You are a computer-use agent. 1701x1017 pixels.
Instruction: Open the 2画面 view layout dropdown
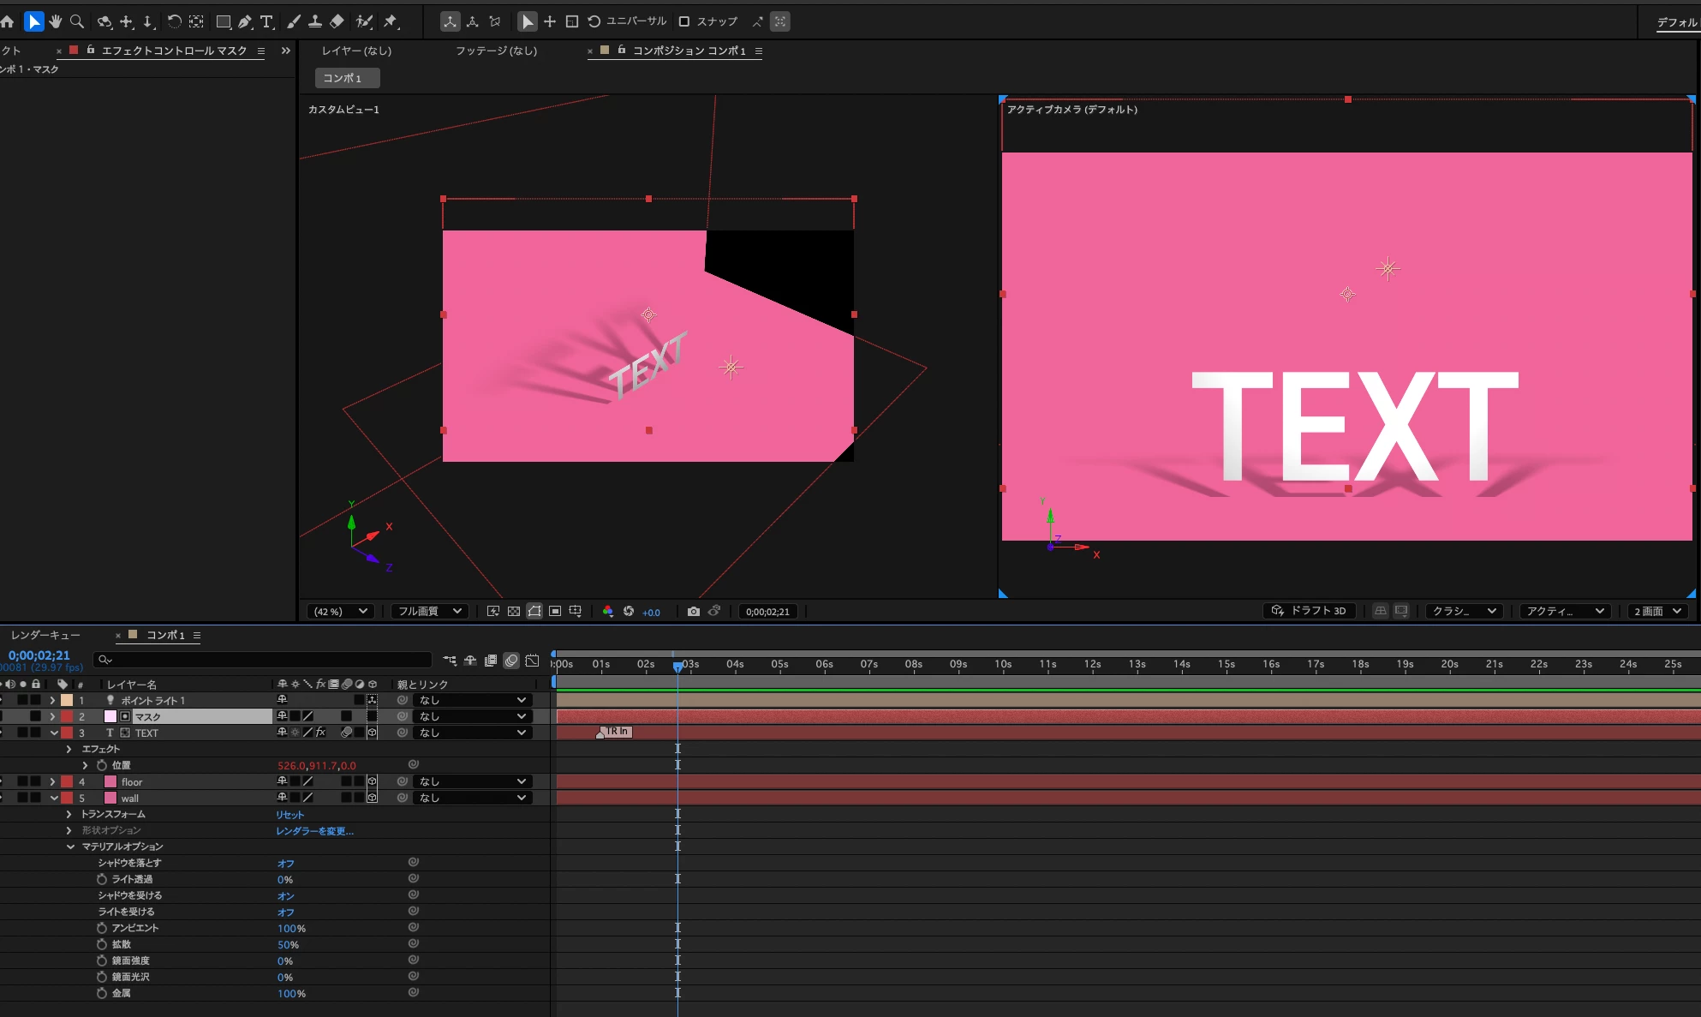point(1658,611)
